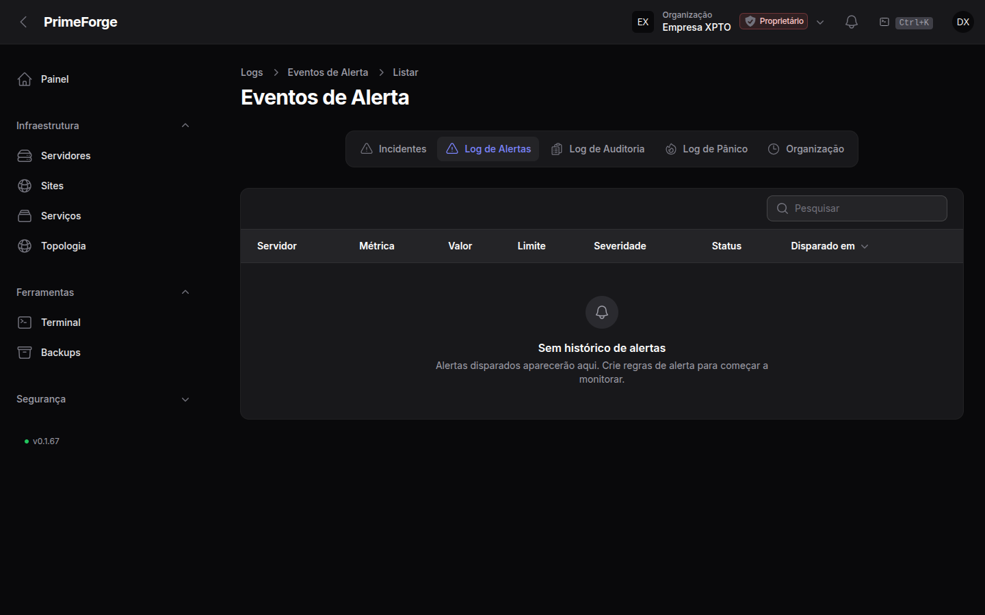Expand the organization dropdown chevron
985x615 pixels.
(820, 22)
